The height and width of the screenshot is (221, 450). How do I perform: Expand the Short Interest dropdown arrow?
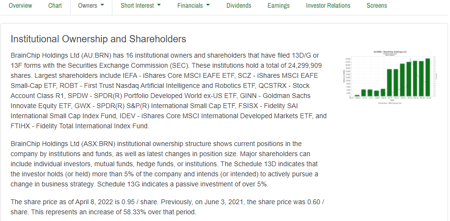pyautogui.click(x=159, y=6)
